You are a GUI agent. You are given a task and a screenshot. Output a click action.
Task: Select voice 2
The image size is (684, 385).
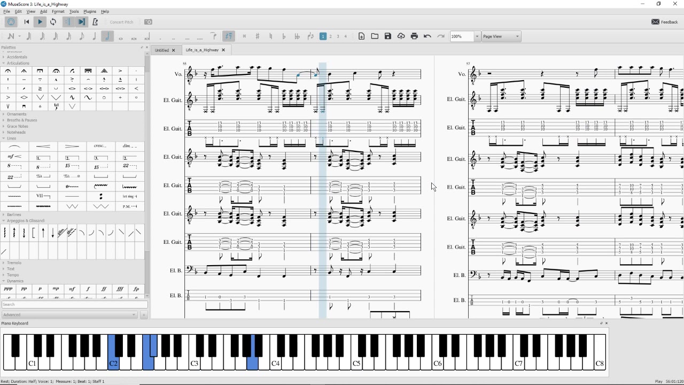[330, 36]
